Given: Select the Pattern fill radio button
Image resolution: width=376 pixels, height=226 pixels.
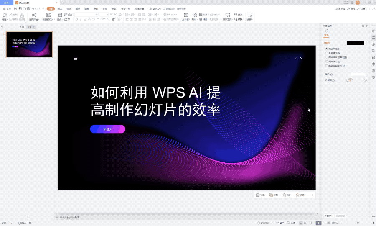Looking at the screenshot, I should pos(327,62).
